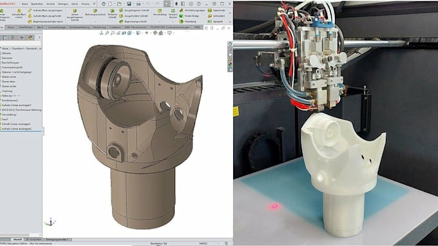The height and width of the screenshot is (246, 438).
Task: Select the Formschräge tool
Action: [189, 16]
